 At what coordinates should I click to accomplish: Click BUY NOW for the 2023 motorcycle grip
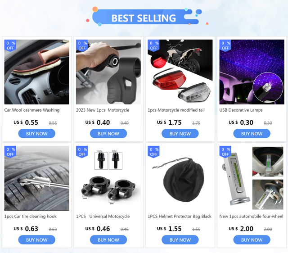pos(108,134)
